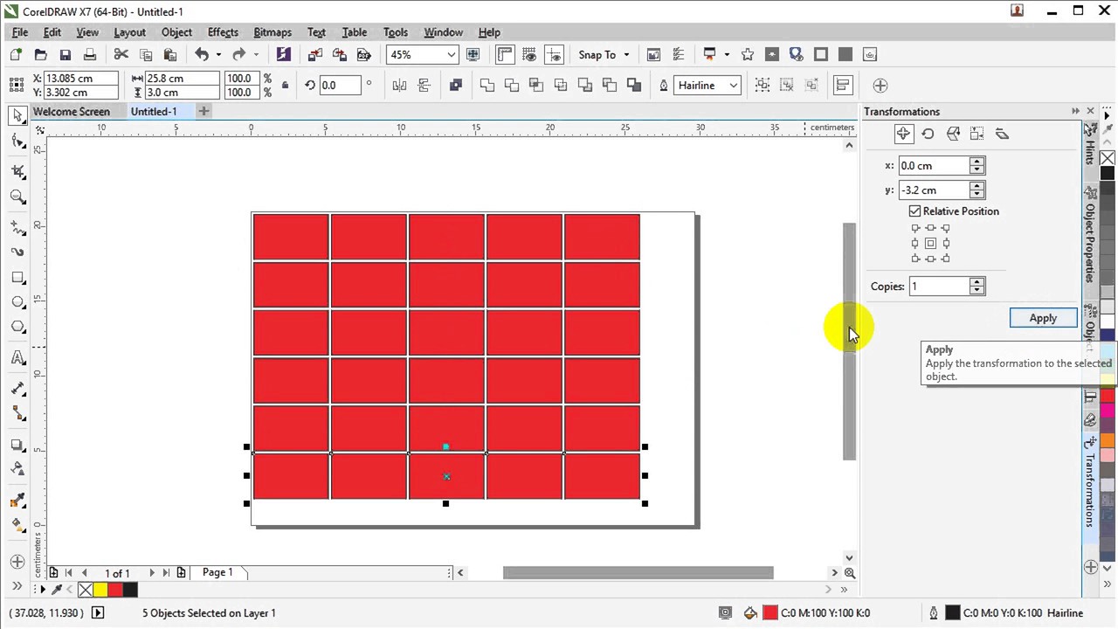Select the Drop Shadow tool
1118x629 pixels.
pos(17,445)
